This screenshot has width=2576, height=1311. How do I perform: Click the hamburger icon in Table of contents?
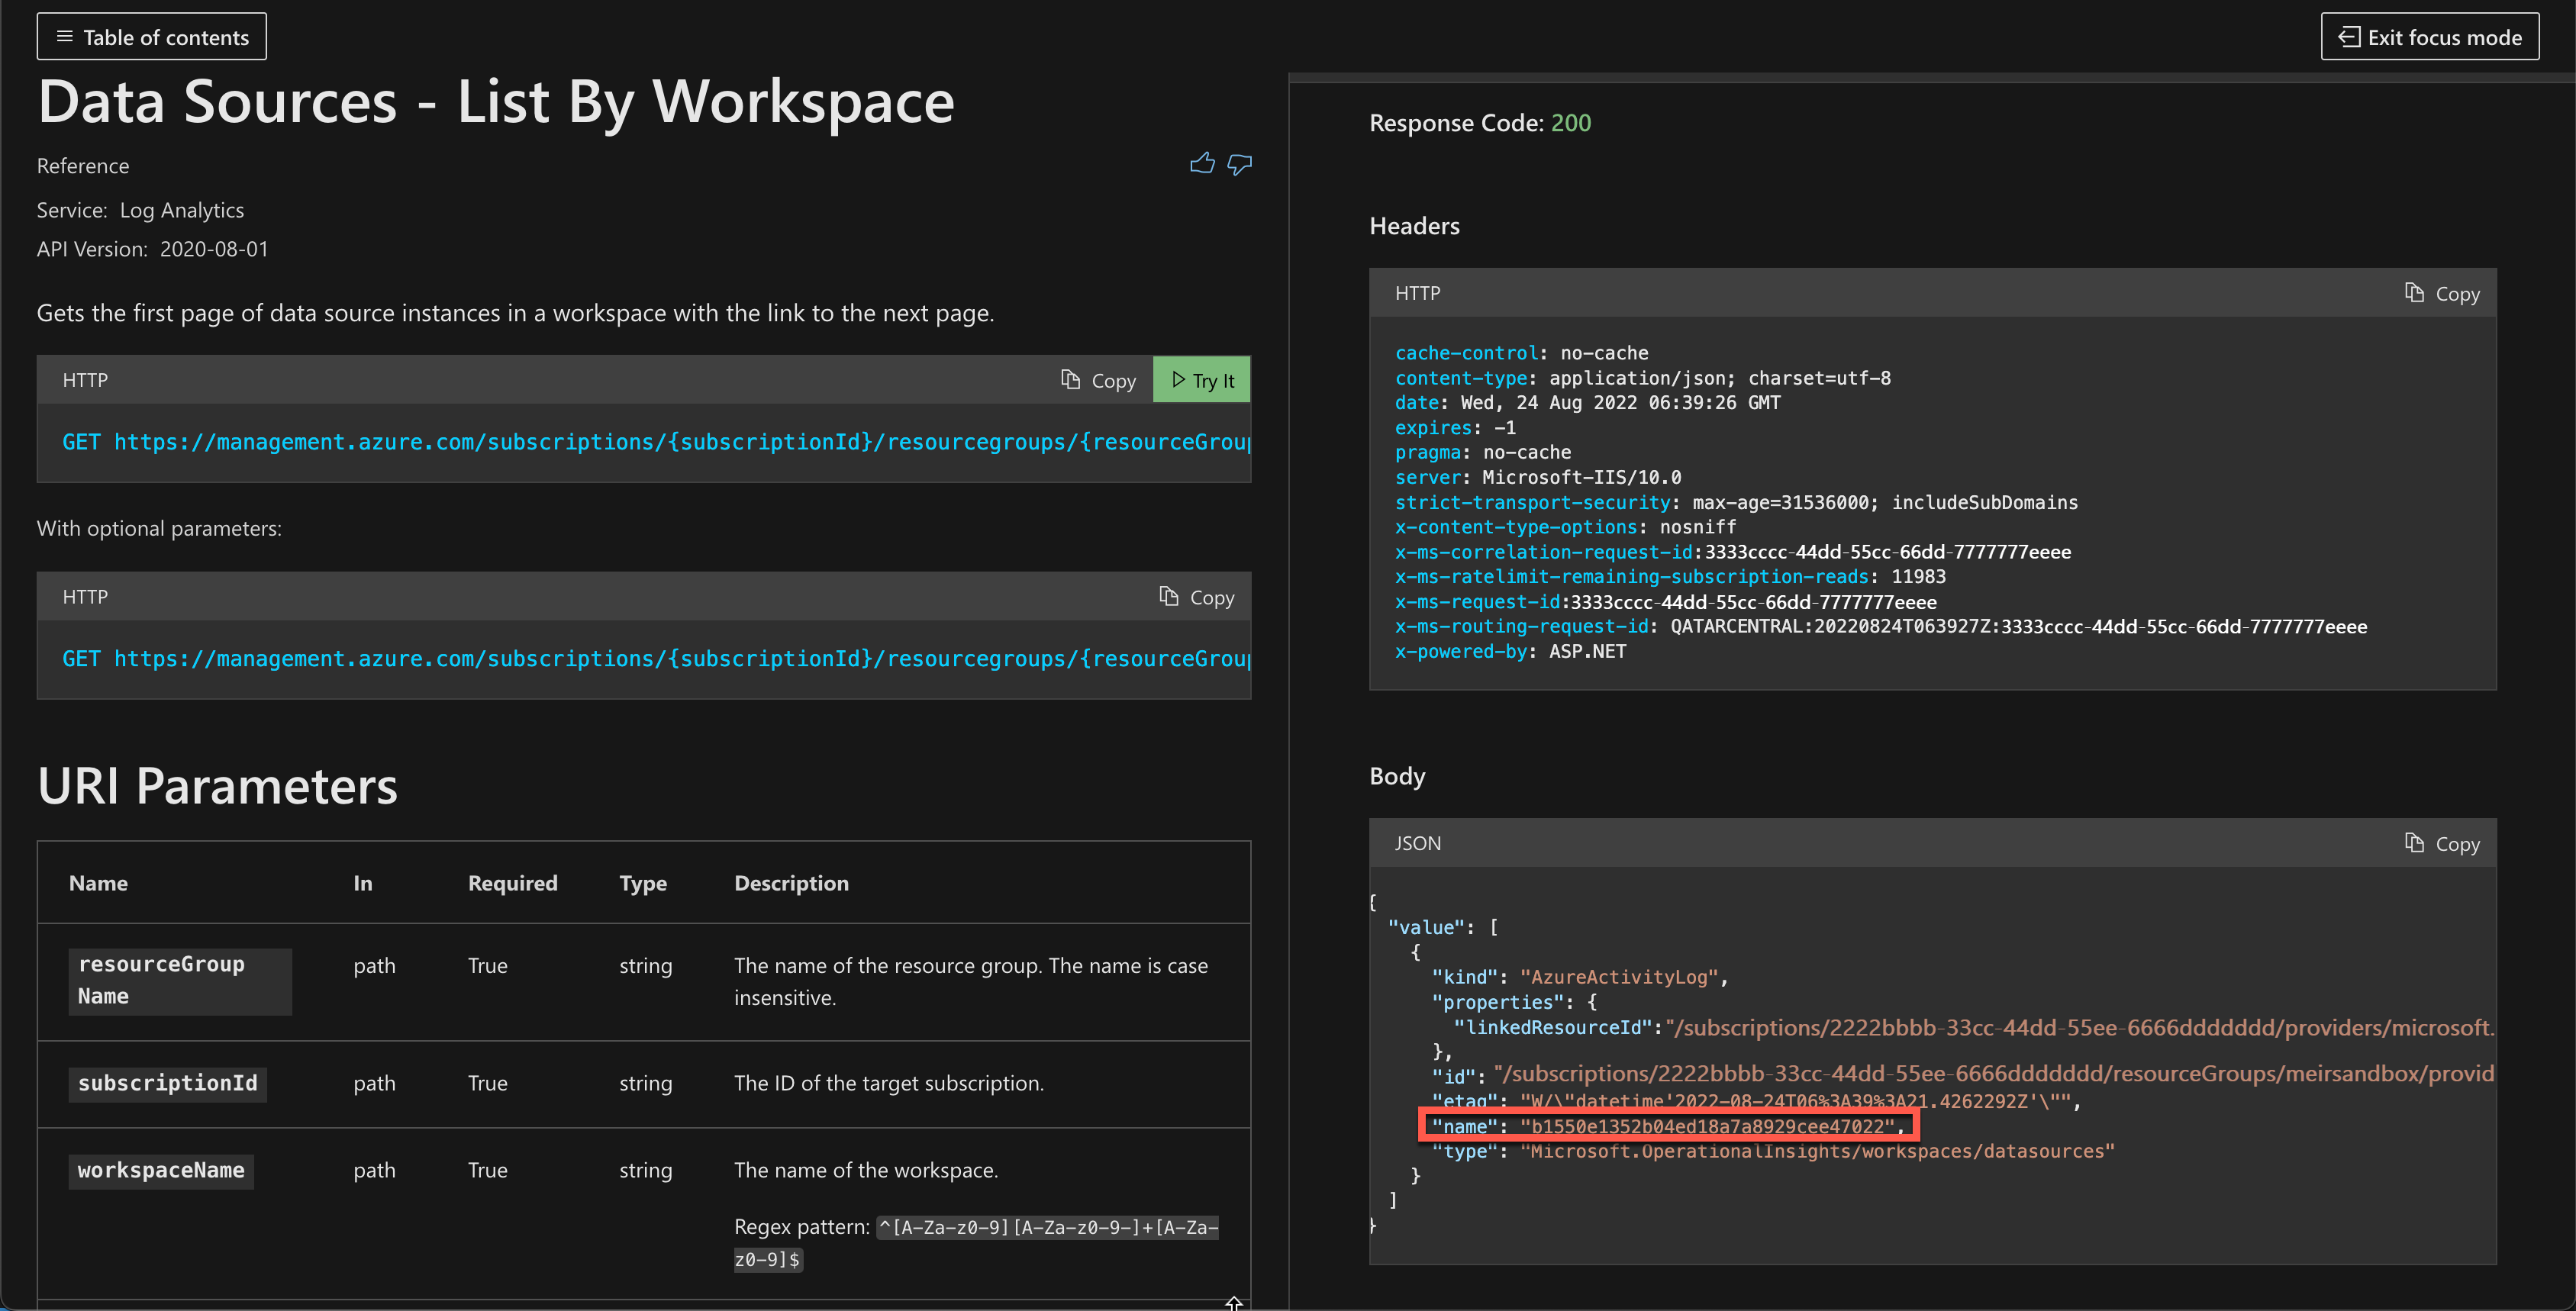(65, 37)
